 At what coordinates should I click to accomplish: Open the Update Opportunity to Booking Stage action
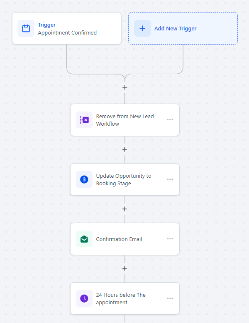point(124,179)
